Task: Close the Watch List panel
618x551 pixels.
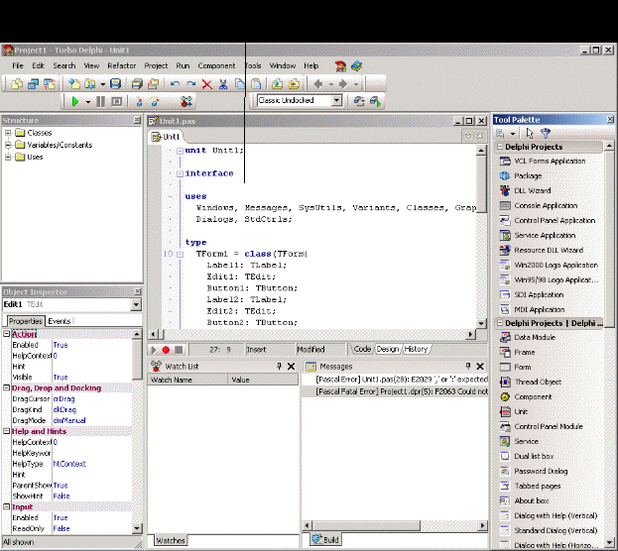Action: pos(291,367)
